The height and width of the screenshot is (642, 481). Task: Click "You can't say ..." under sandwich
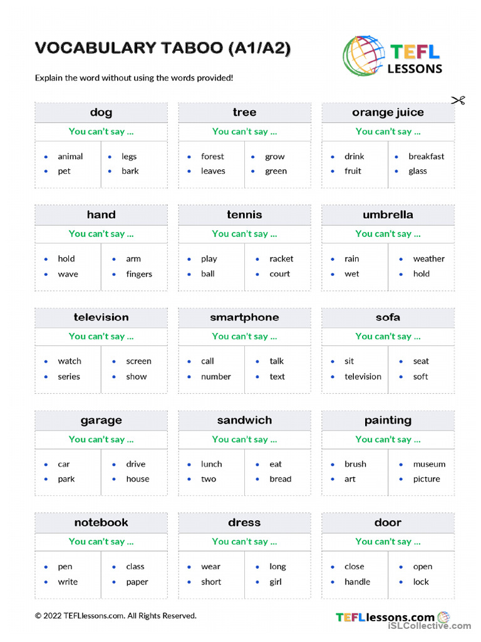pyautogui.click(x=244, y=439)
